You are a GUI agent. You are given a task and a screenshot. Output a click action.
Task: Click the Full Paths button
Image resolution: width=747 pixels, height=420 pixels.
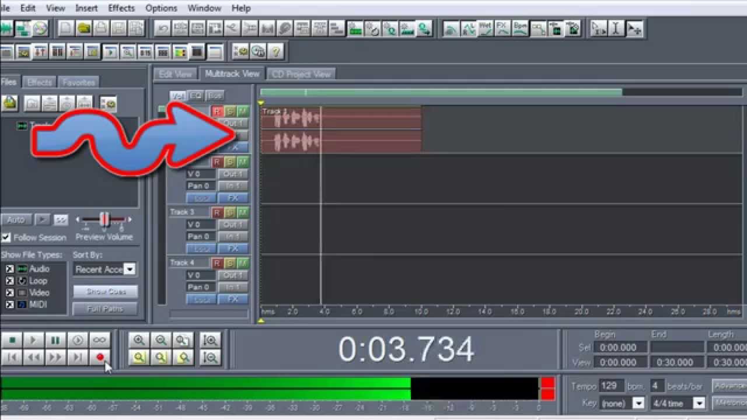(x=106, y=309)
